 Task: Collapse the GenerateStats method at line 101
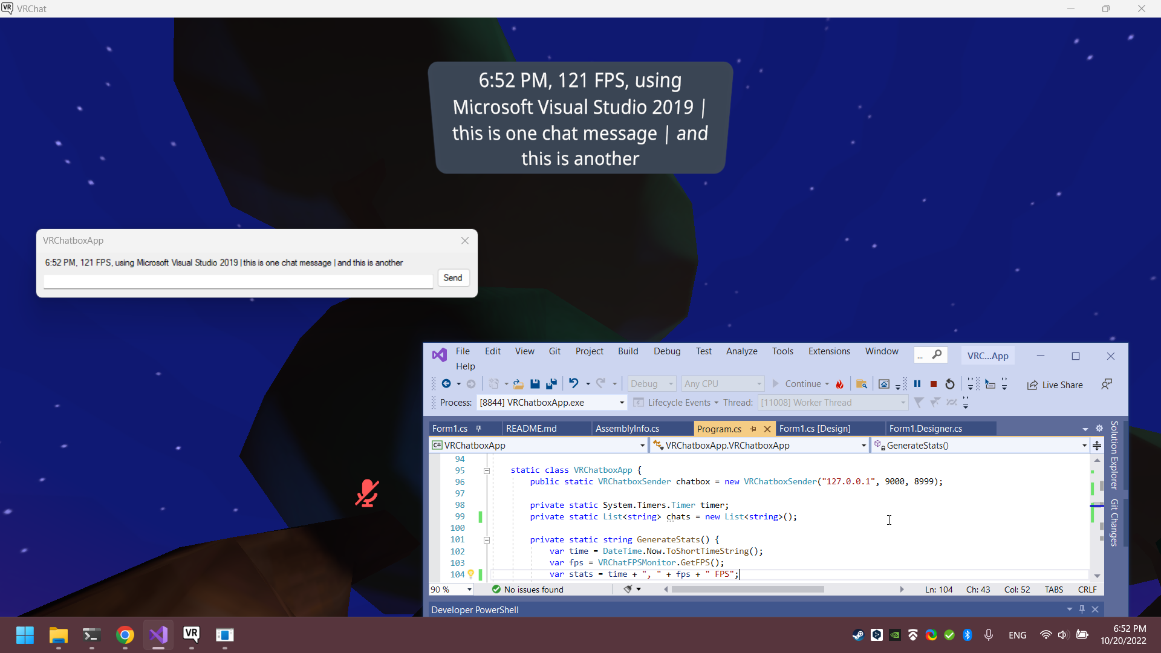coord(487,540)
